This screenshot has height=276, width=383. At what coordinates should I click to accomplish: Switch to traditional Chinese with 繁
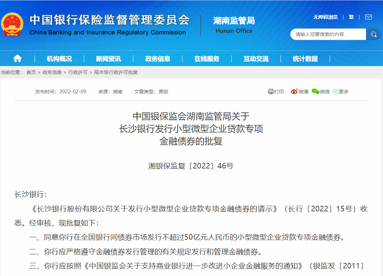(351, 17)
